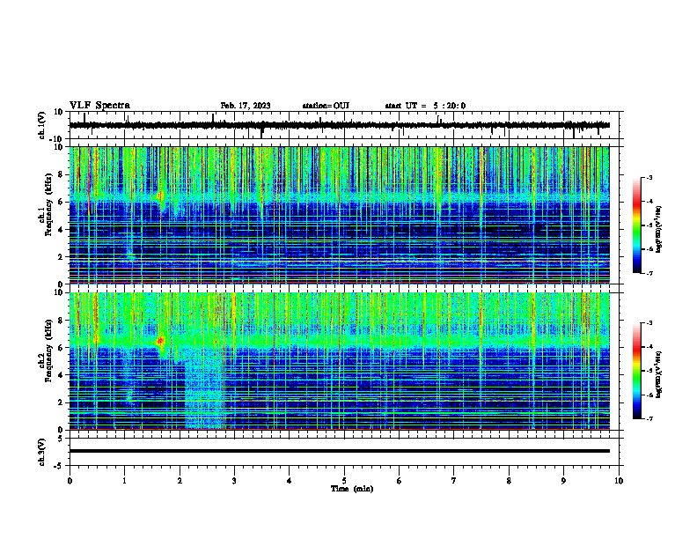Select the "start UT = 5 : 20: 0" text
Viewport: 697px width, 539px height.
point(425,106)
